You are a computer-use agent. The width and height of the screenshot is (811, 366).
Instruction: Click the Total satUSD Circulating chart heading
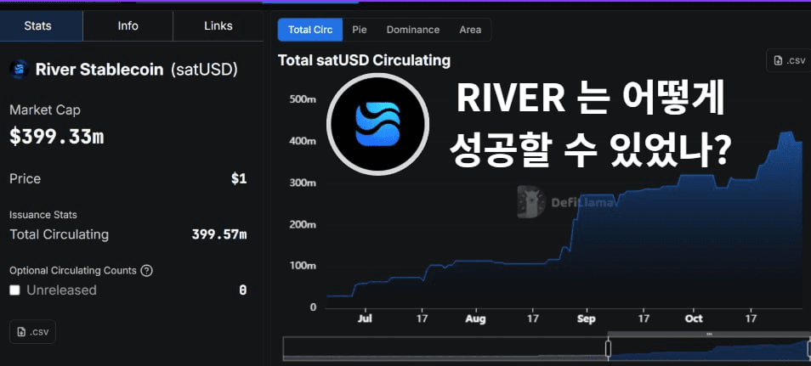click(364, 61)
